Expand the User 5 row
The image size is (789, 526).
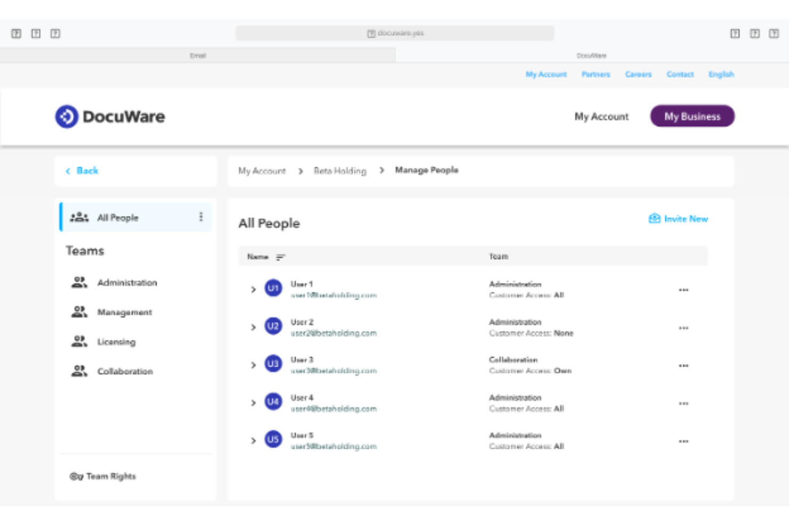253,441
